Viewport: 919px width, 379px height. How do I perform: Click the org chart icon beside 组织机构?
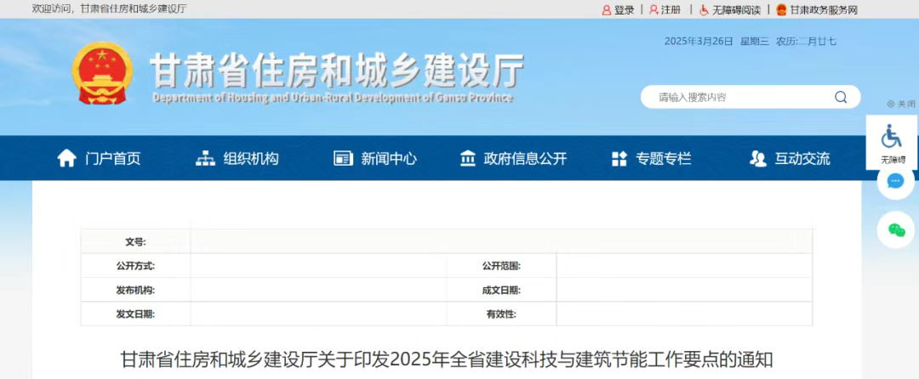(x=205, y=159)
